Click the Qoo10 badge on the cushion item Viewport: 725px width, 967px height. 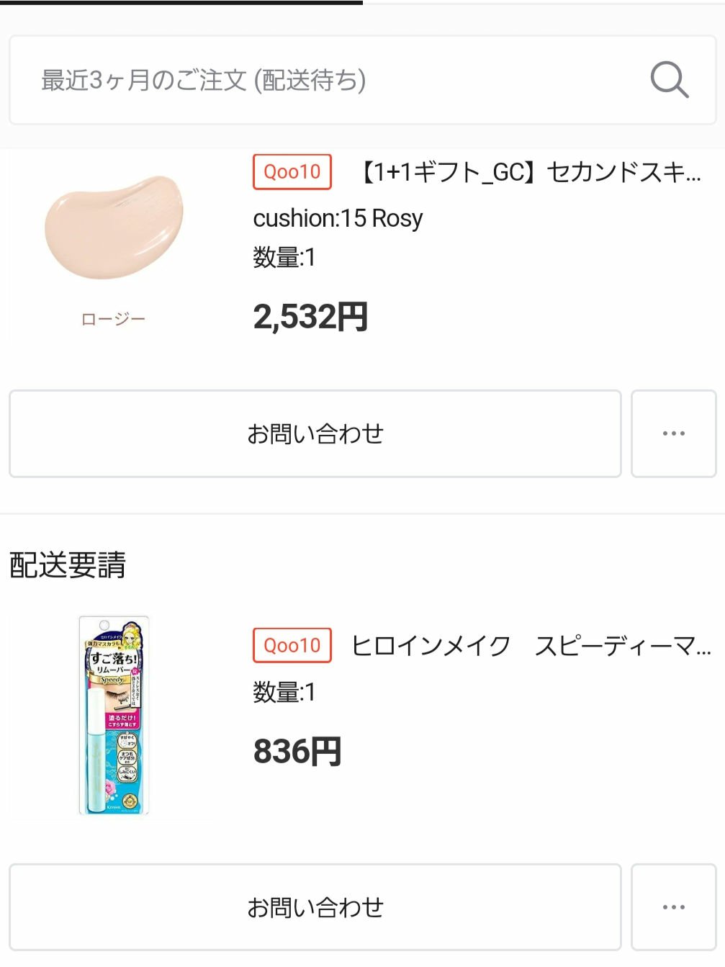(292, 172)
